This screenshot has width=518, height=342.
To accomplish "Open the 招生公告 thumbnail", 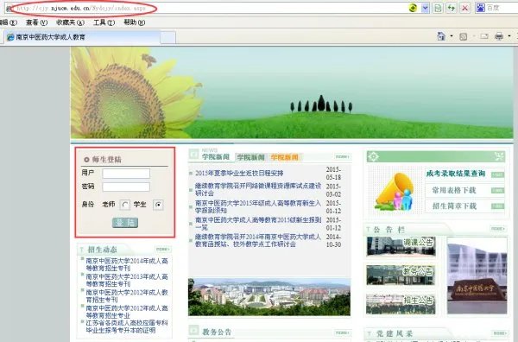I will click(401, 304).
